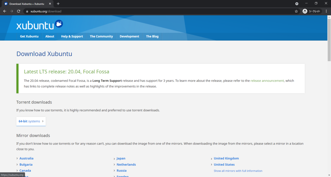Follow the release announcement link
331x177 pixels.
267,81
